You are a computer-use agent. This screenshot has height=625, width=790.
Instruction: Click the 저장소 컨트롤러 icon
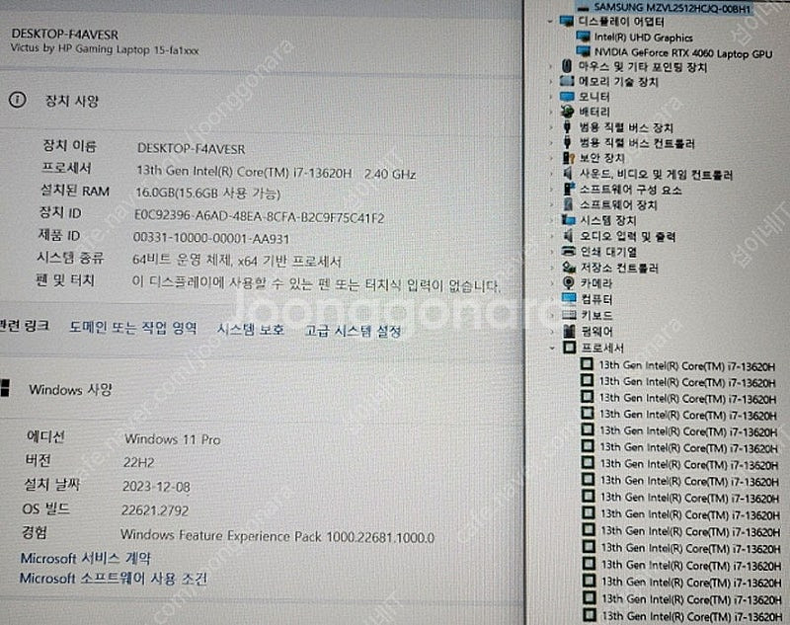tap(569, 267)
